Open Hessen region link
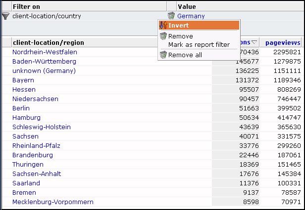Viewport: 305px width, 210px height. 24,90
